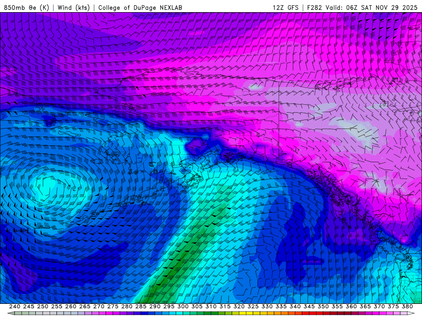
Task: Select the 300 value on the color scale
Action: pyautogui.click(x=183, y=307)
